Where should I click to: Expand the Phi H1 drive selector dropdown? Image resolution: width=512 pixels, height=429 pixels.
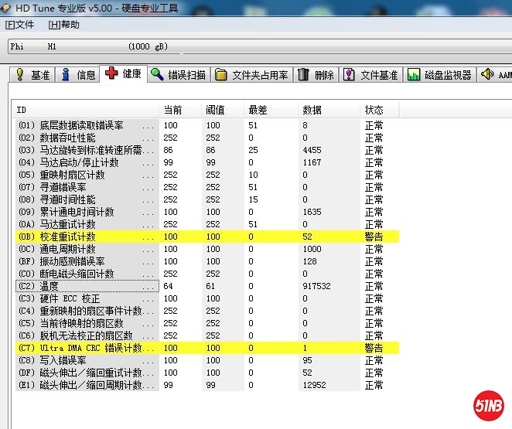click(x=255, y=46)
